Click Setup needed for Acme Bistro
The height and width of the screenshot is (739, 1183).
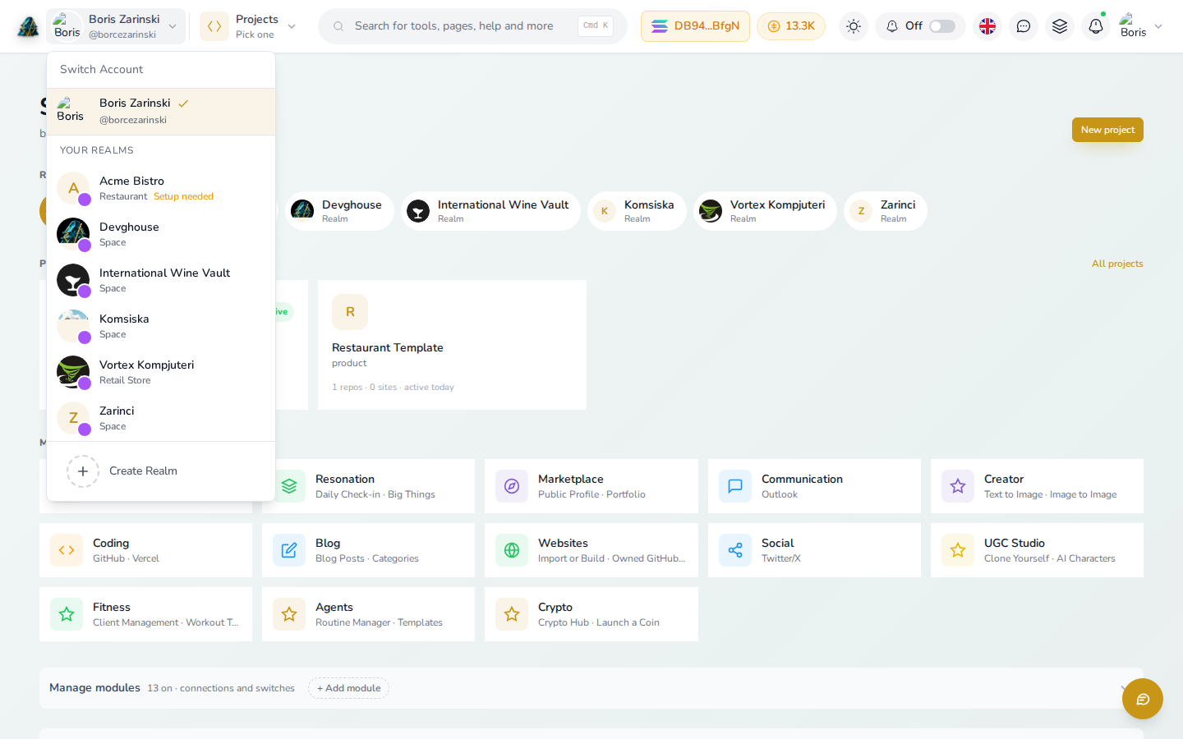(x=183, y=196)
